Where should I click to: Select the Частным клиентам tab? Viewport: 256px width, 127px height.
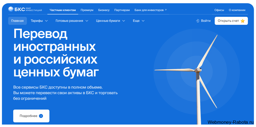[x=63, y=10]
